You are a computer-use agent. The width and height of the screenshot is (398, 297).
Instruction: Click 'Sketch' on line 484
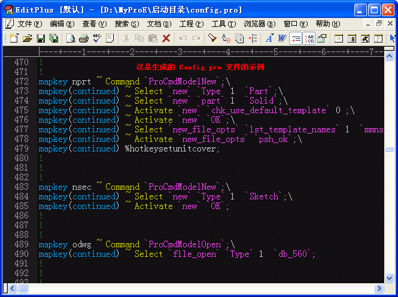point(264,196)
